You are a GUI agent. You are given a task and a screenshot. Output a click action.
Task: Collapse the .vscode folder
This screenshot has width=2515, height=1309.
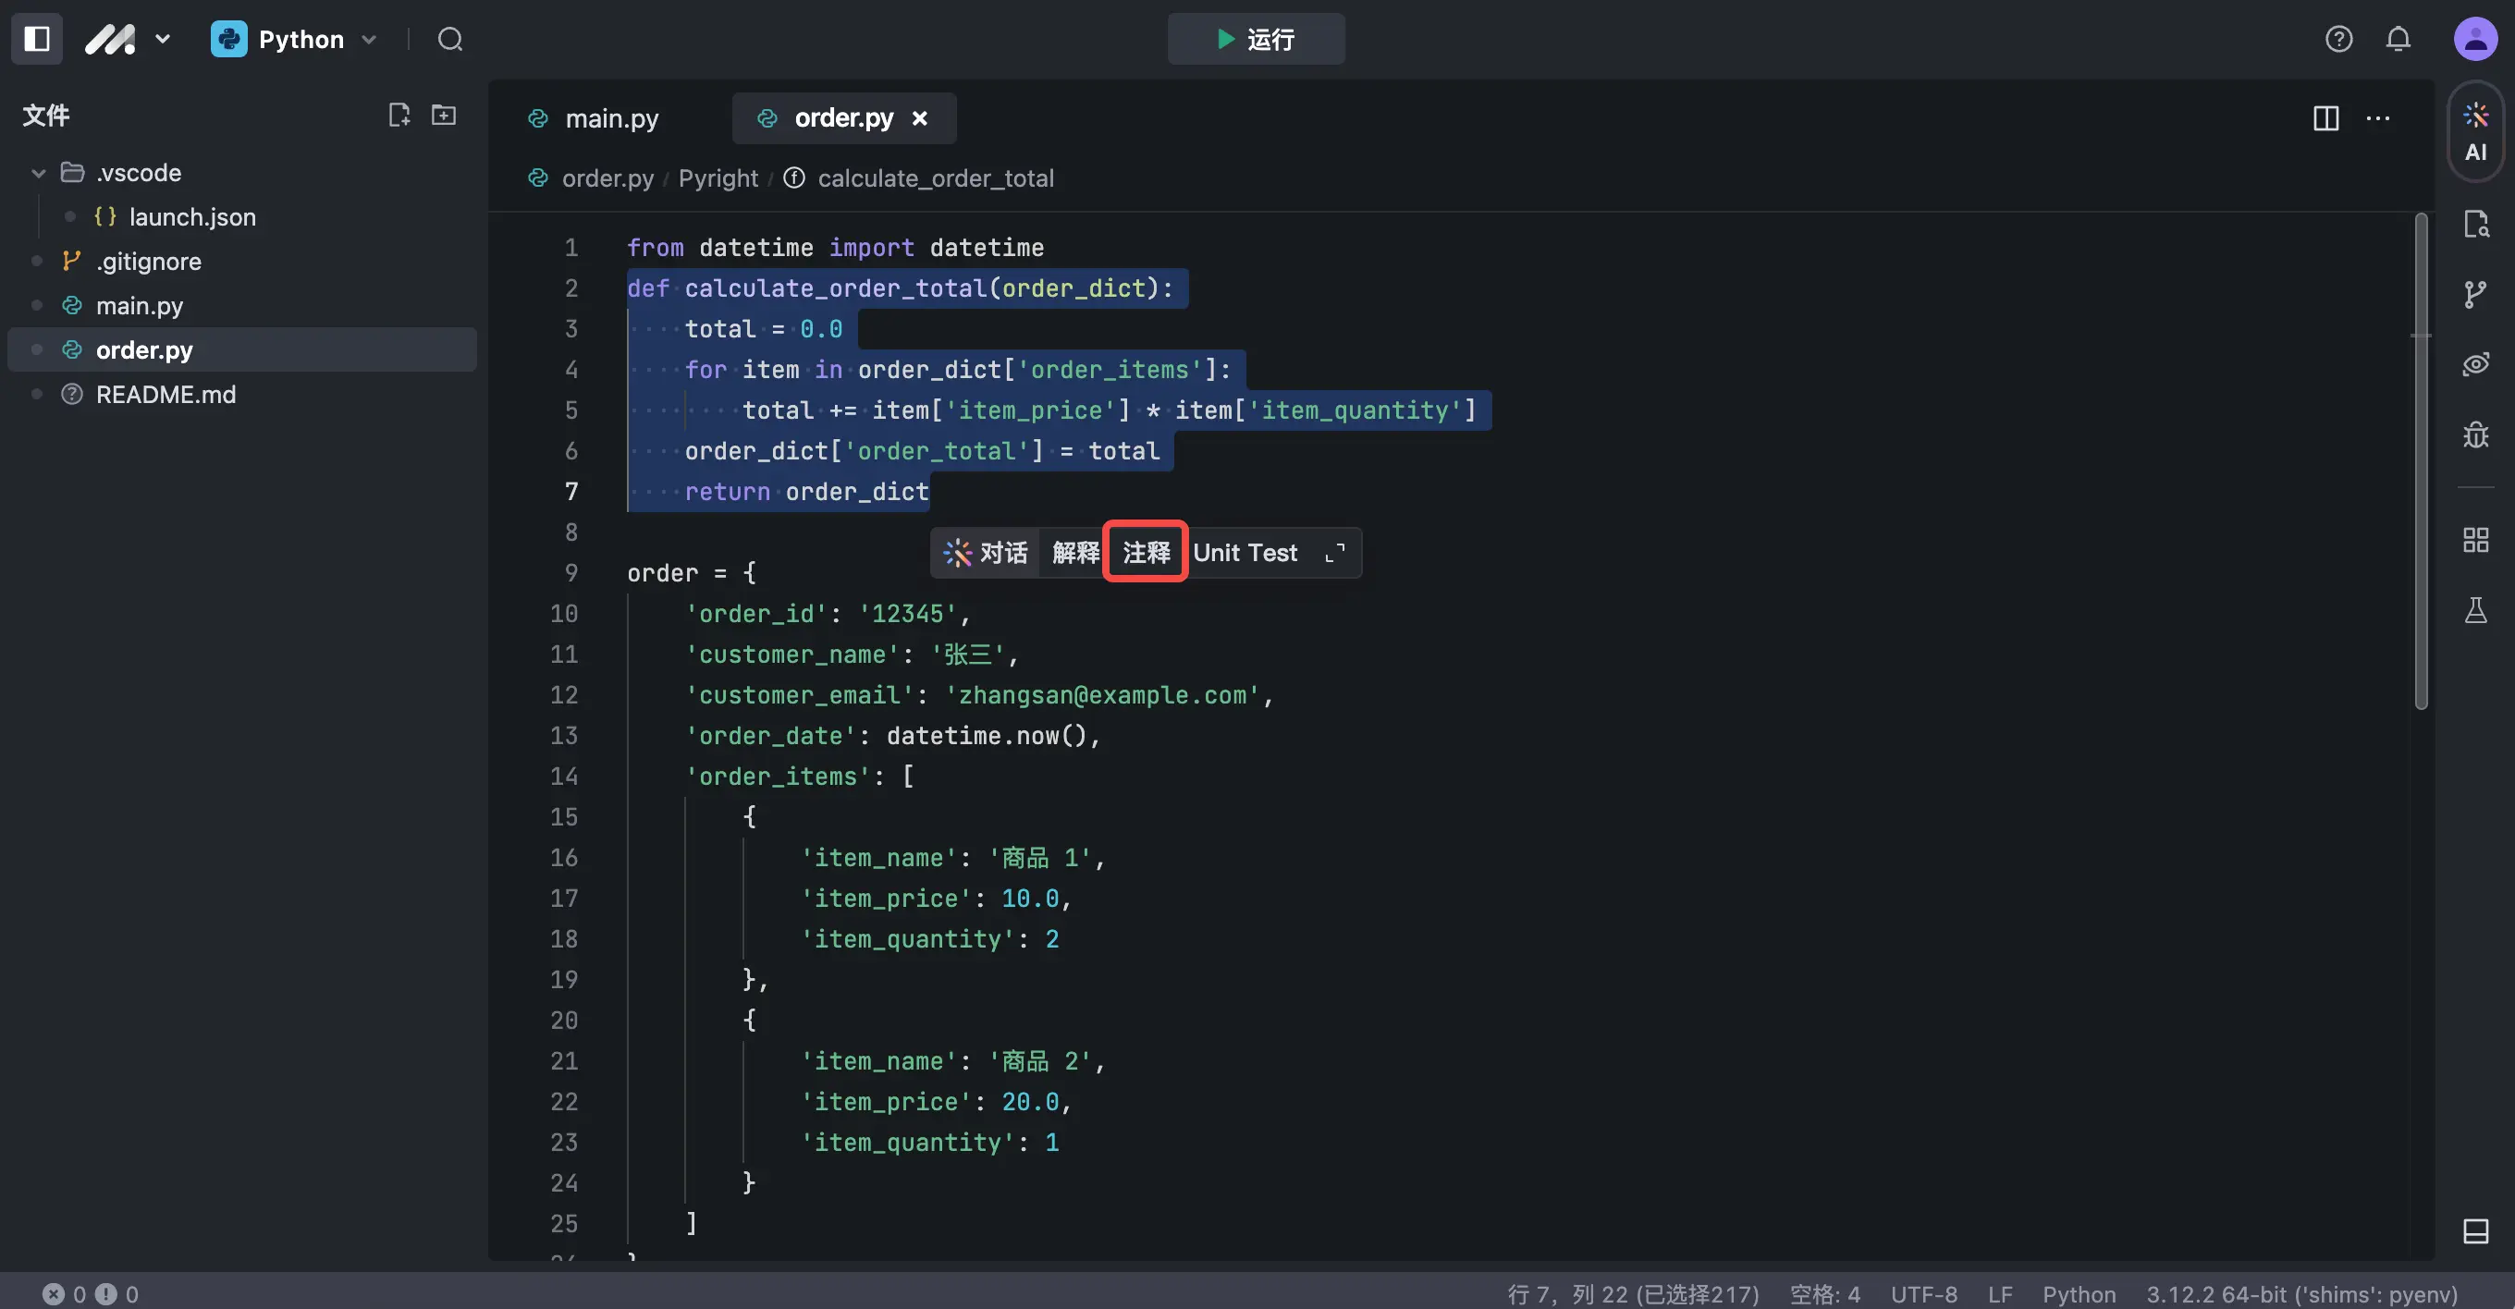click(x=38, y=173)
